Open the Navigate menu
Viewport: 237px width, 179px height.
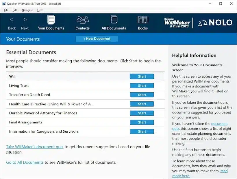click(27, 10)
